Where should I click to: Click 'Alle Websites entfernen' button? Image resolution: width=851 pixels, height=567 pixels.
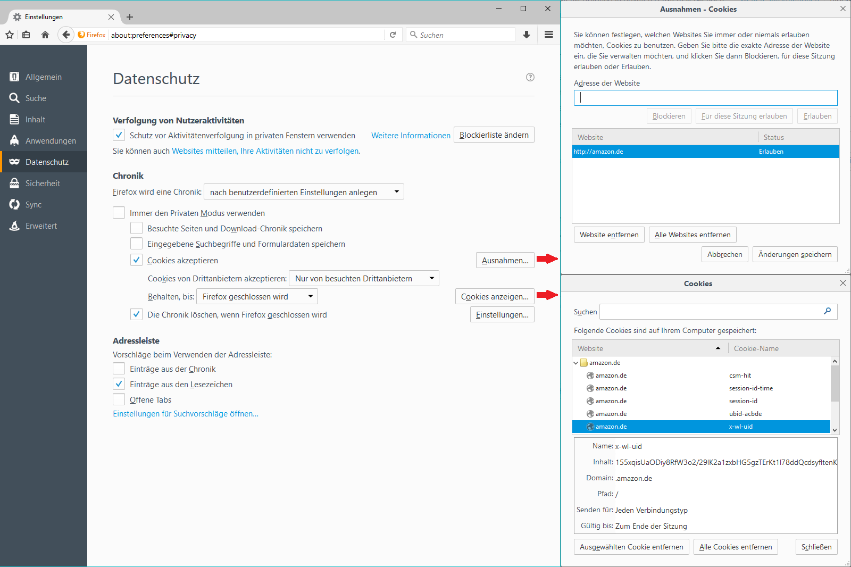click(693, 235)
